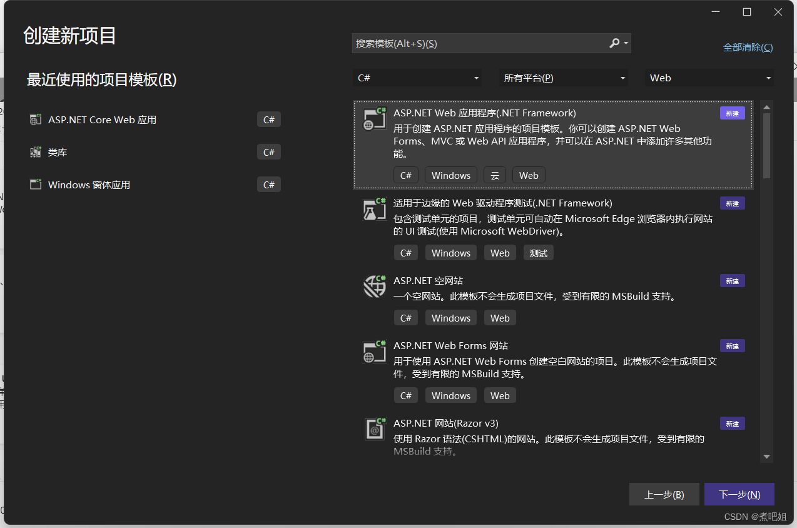Viewport: 797px width, 528px height.
Task: Click the ASP.NET 空网站 template icon
Action: tap(374, 287)
